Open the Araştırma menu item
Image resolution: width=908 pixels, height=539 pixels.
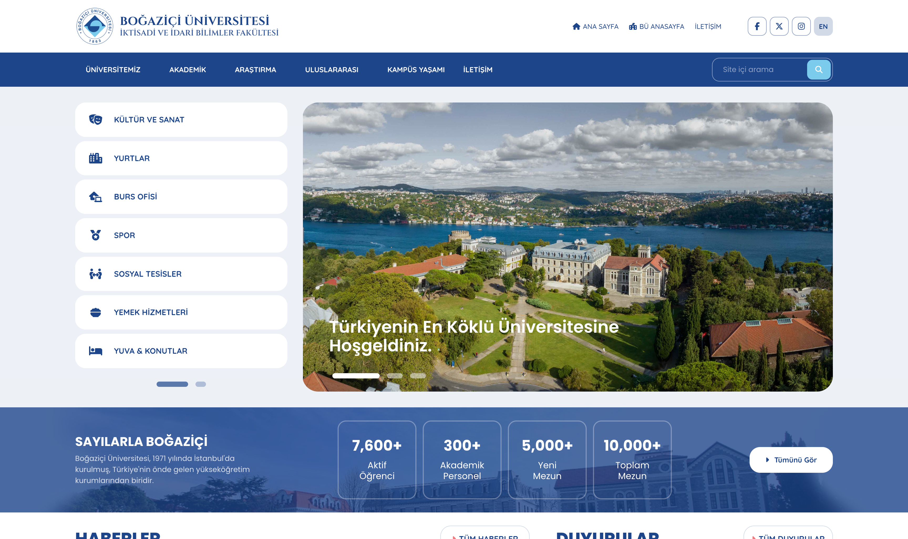pyautogui.click(x=255, y=70)
